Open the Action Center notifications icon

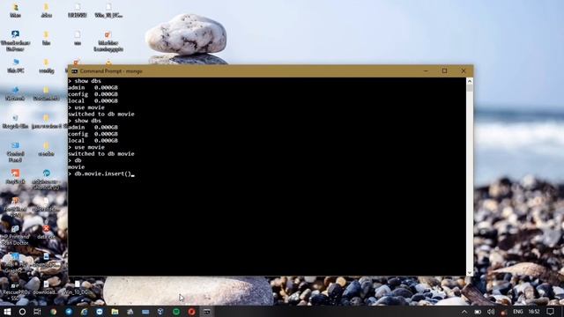[550, 312]
